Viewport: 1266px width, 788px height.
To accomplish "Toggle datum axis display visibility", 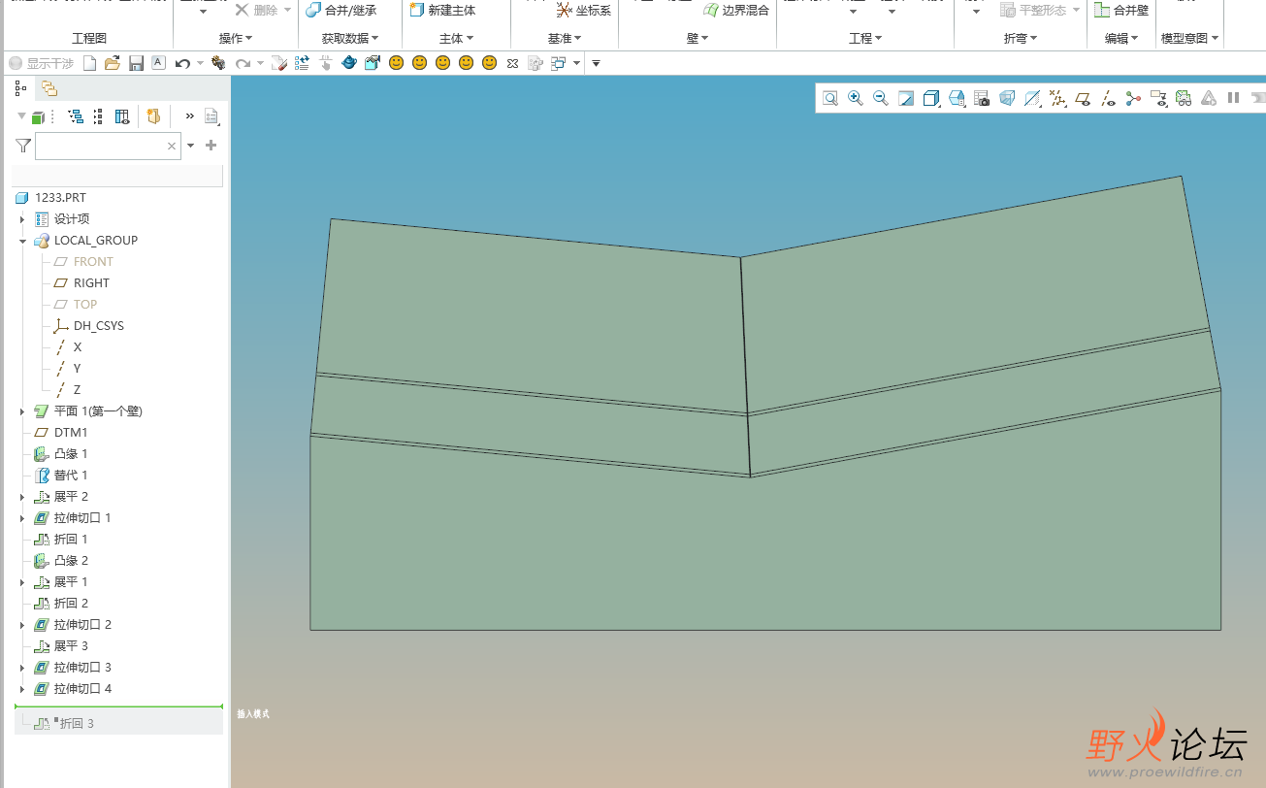I will point(1108,98).
